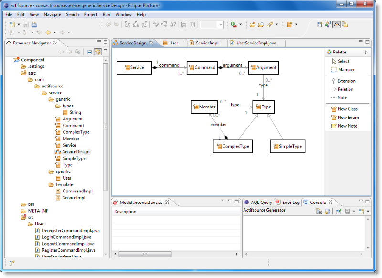The image size is (382, 278).
Task: Open the Navigate menu
Action: click(x=52, y=15)
